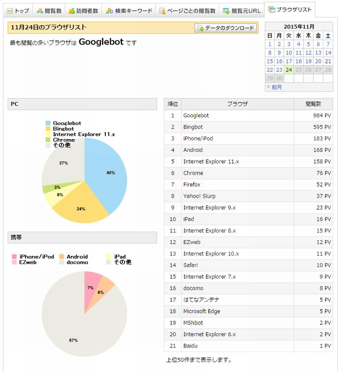Click the Chrome green legend swatch
This screenshot has width=340, height=372.
click(48, 140)
